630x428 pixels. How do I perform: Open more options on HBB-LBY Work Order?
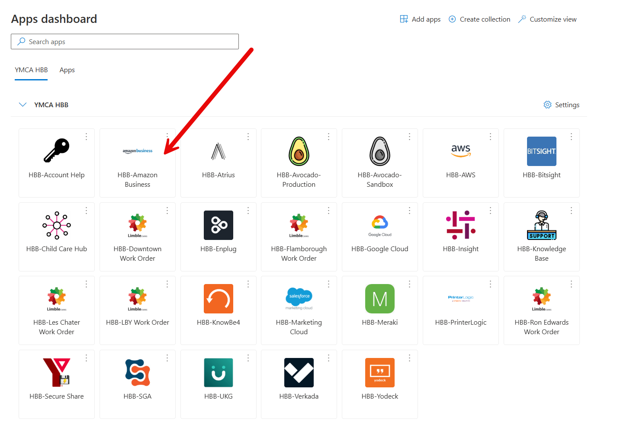pyautogui.click(x=167, y=284)
